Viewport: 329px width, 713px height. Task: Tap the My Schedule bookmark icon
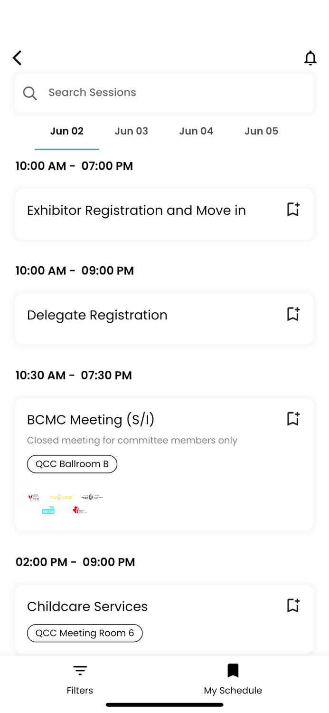pyautogui.click(x=233, y=670)
